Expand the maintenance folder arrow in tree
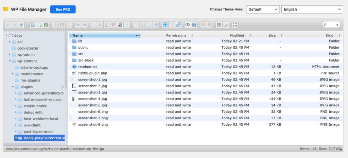The image size is (348, 158). coord(13,74)
